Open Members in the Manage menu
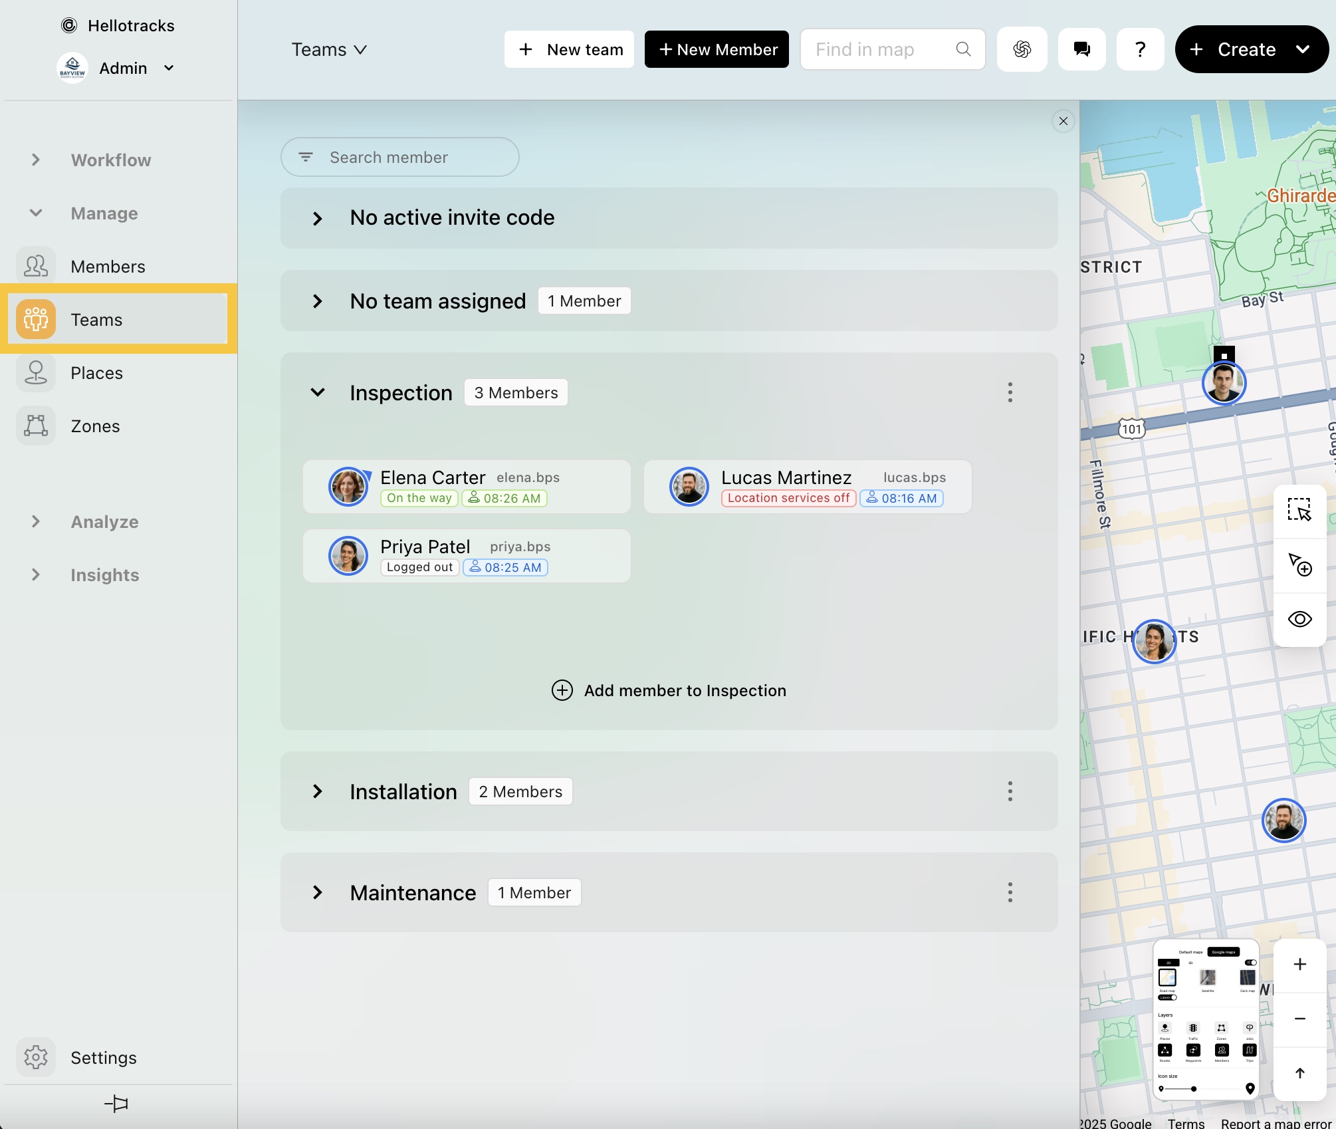 (108, 267)
